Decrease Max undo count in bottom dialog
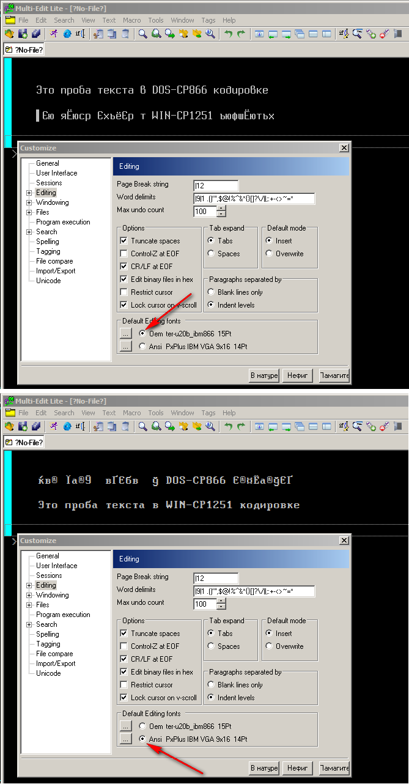 221,607
